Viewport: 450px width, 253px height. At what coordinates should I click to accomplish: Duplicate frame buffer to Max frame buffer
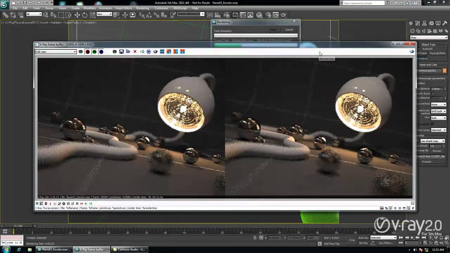pos(142,52)
